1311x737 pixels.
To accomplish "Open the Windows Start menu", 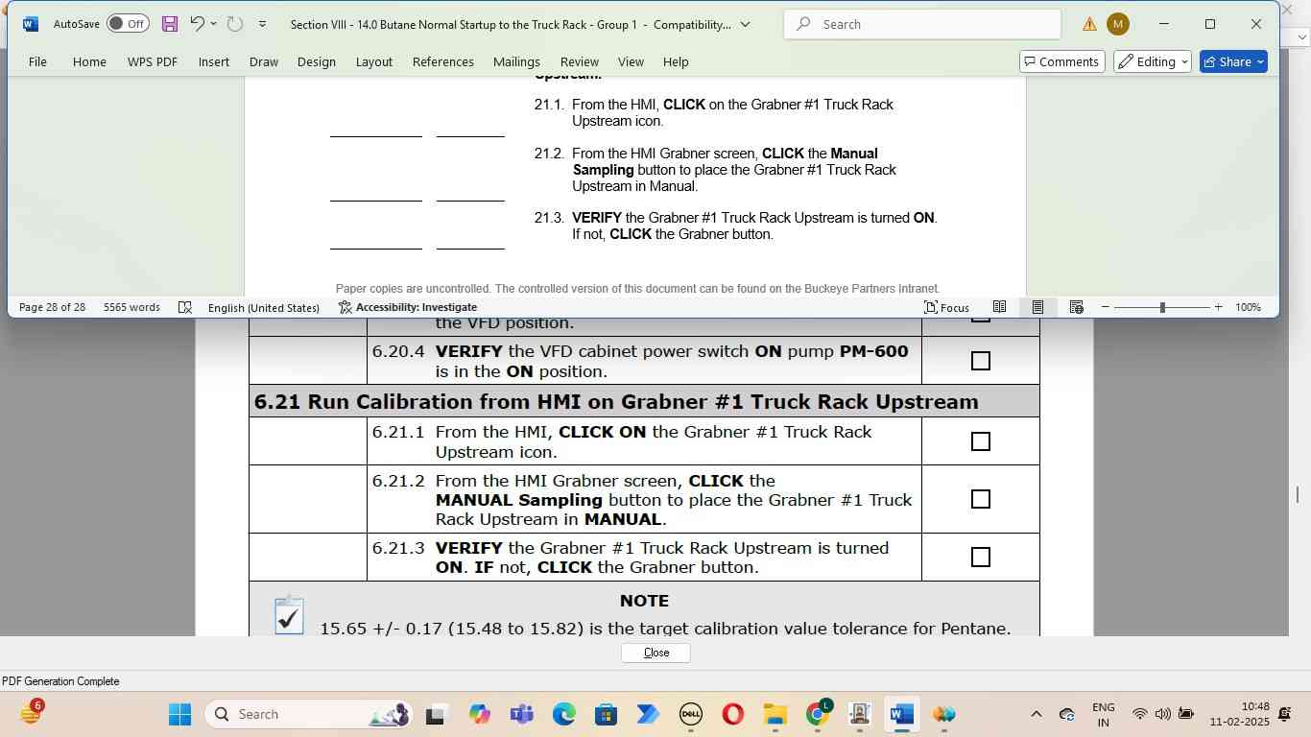I will [x=179, y=714].
